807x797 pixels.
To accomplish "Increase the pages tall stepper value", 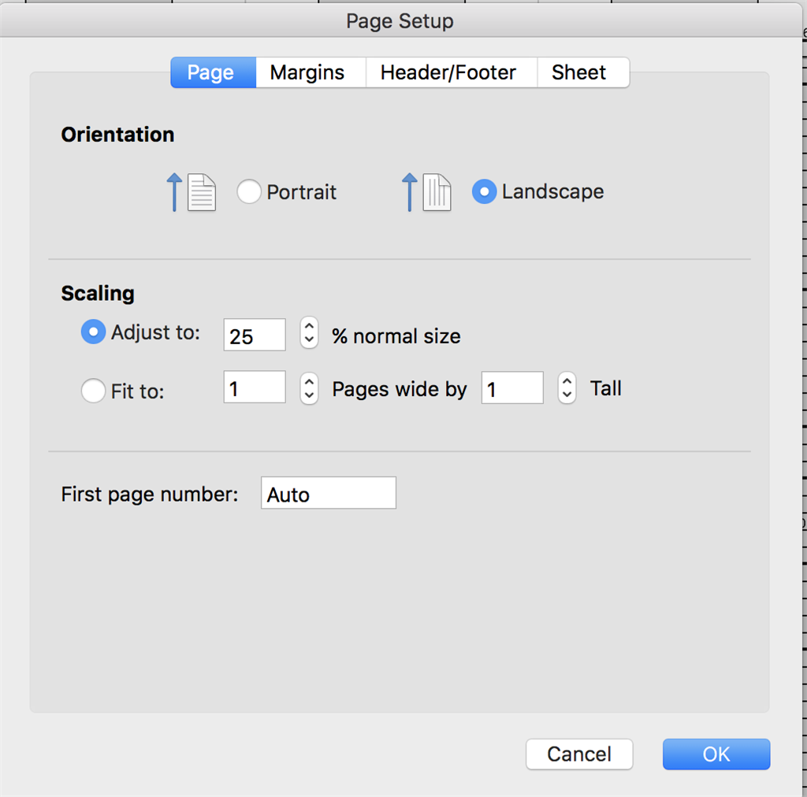I will tap(567, 381).
